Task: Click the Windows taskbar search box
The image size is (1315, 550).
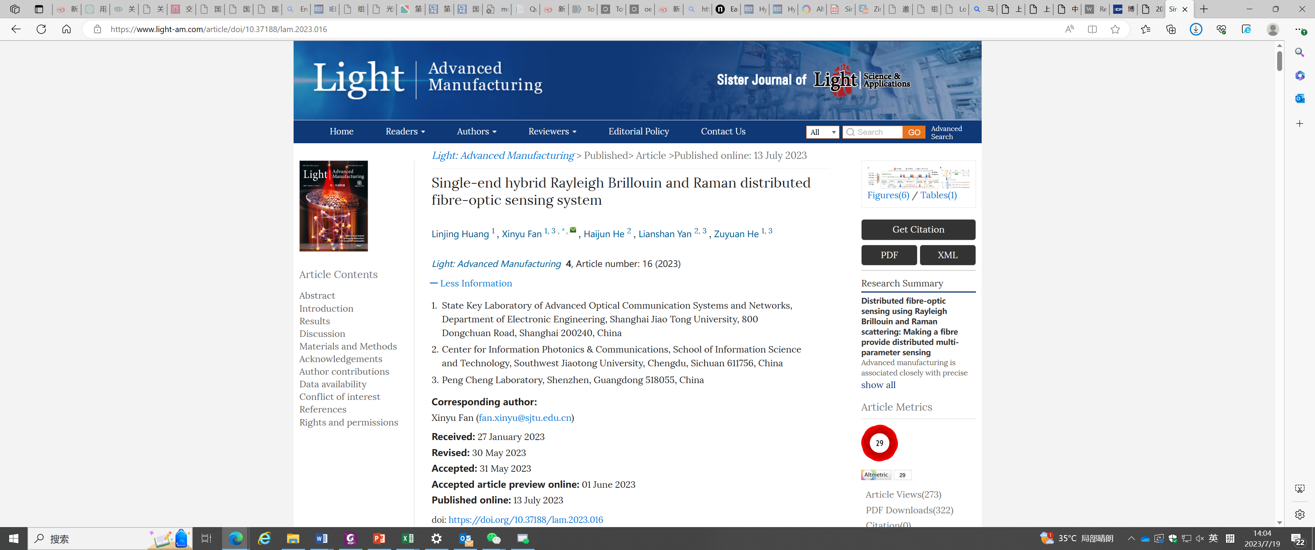Action: 110,538
